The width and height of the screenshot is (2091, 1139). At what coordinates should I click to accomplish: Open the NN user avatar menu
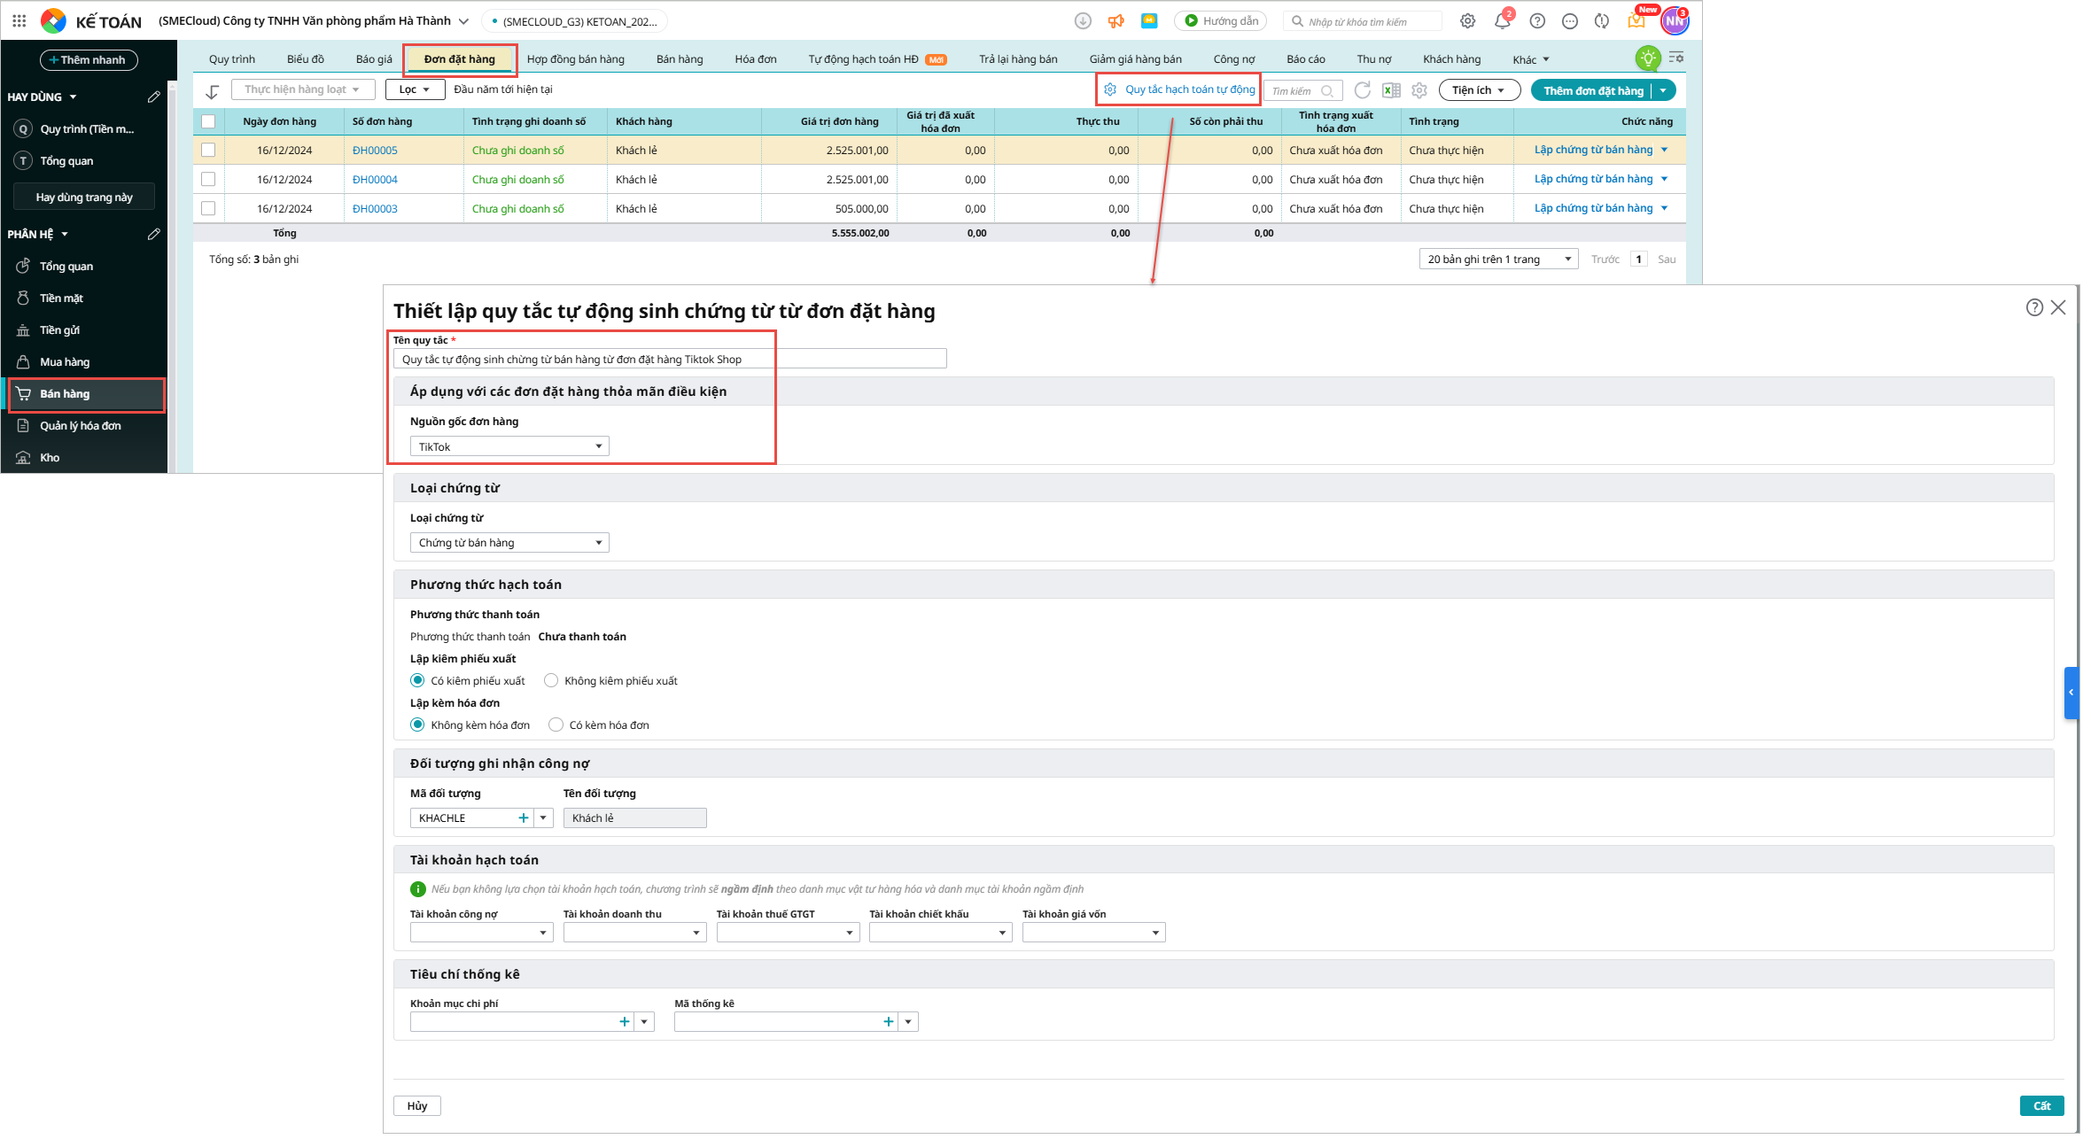pyautogui.click(x=1675, y=21)
